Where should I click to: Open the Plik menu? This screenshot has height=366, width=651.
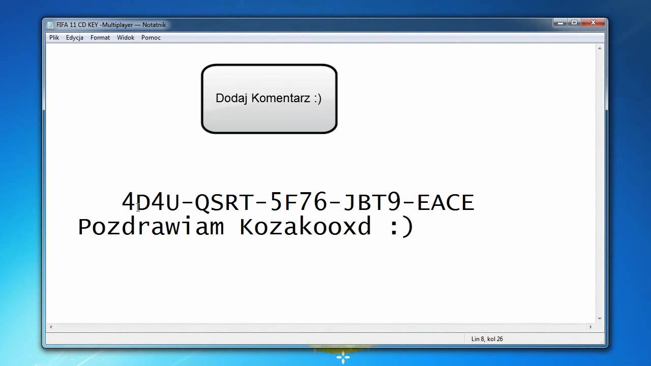tap(54, 38)
